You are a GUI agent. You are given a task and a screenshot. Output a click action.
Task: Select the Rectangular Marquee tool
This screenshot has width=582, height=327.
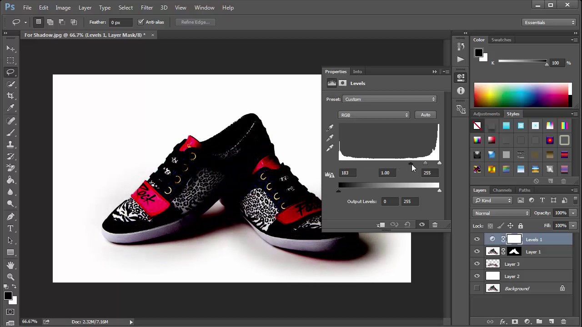click(10, 60)
